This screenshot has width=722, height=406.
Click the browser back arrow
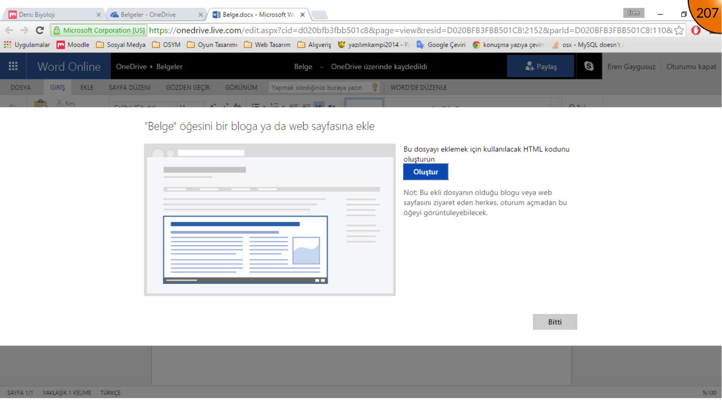[9, 30]
